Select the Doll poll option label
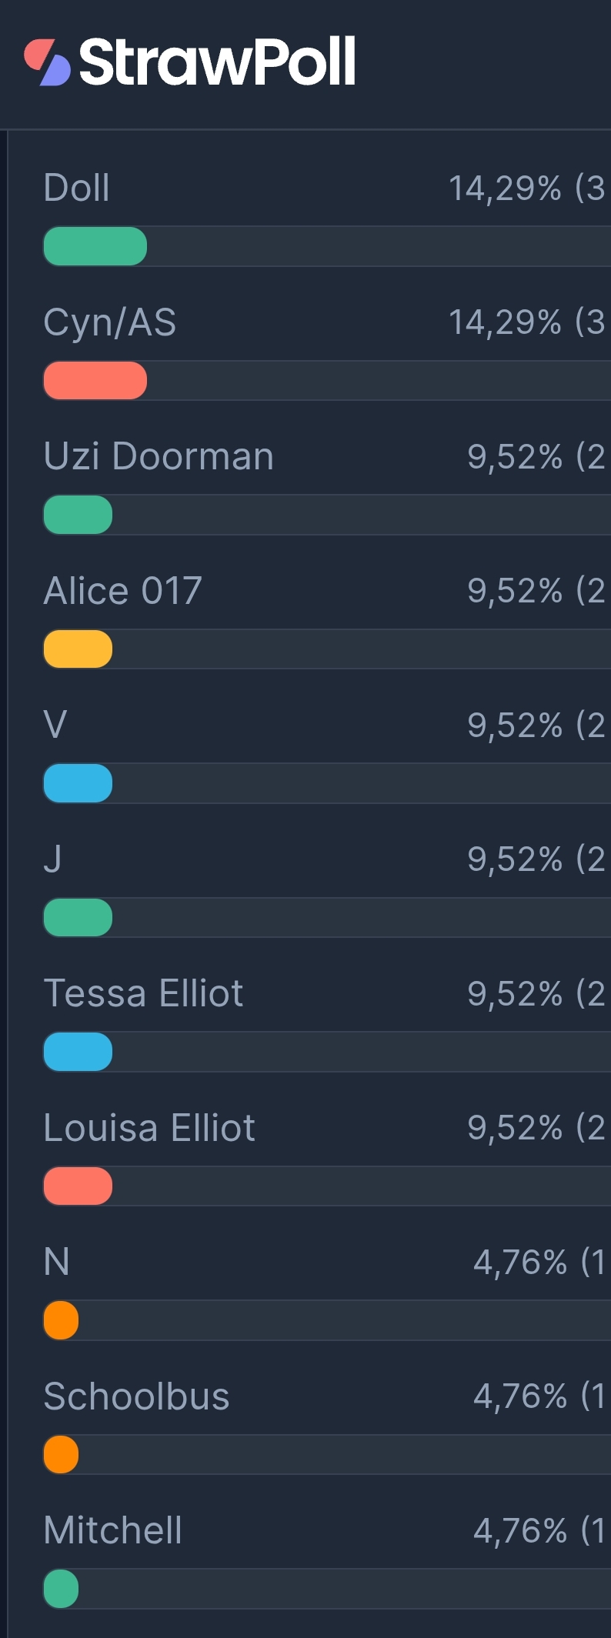Image resolution: width=611 pixels, height=1638 pixels. point(76,188)
